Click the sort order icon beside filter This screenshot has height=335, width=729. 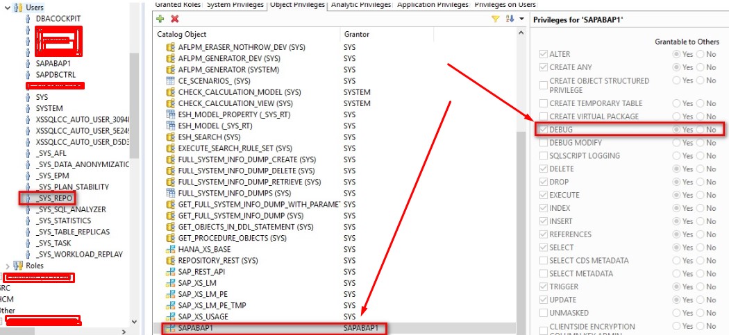[x=509, y=19]
